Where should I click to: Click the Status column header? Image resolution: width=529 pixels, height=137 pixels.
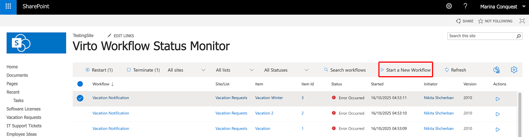tap(337, 84)
